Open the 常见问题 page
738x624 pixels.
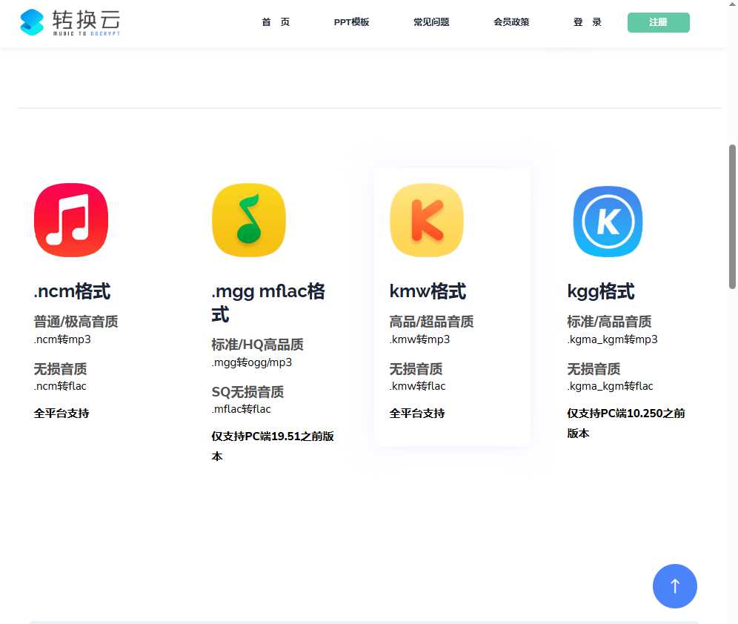431,22
